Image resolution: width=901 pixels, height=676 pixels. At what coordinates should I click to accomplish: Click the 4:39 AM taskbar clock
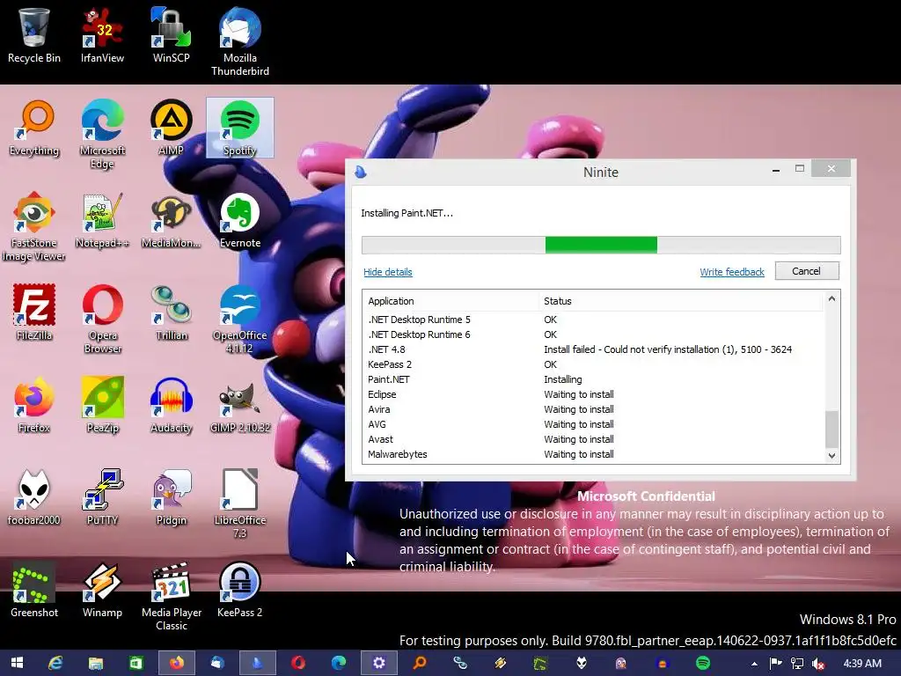tap(862, 664)
